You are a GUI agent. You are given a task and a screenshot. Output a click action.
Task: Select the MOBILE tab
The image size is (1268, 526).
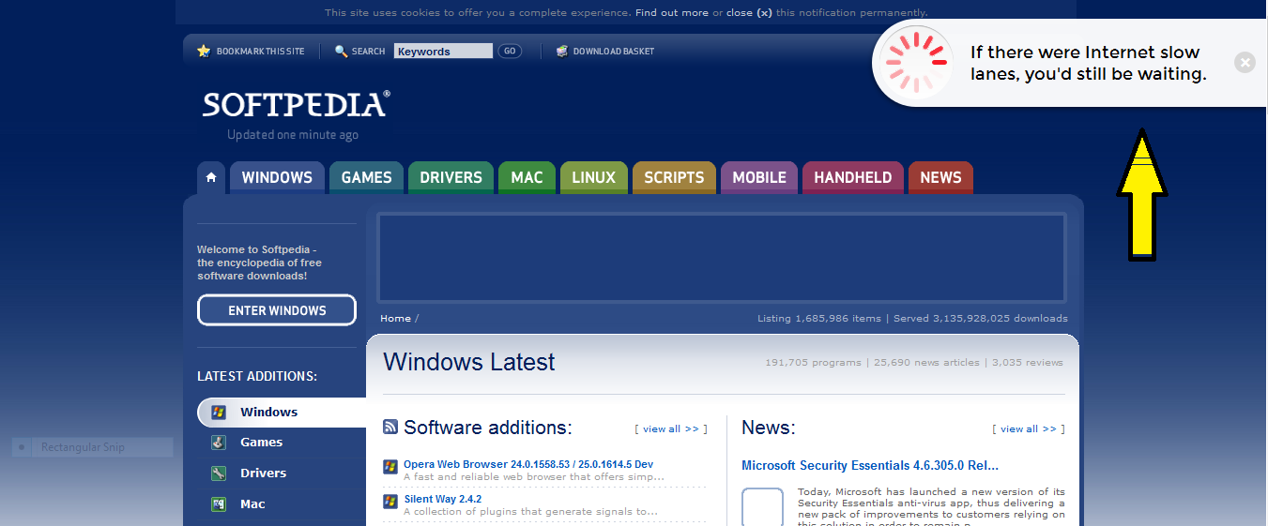[759, 177]
